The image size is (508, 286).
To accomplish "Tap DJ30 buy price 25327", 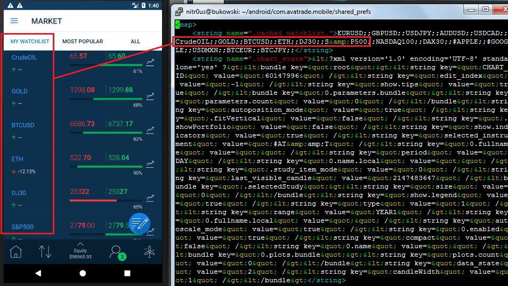I will coord(118,192).
